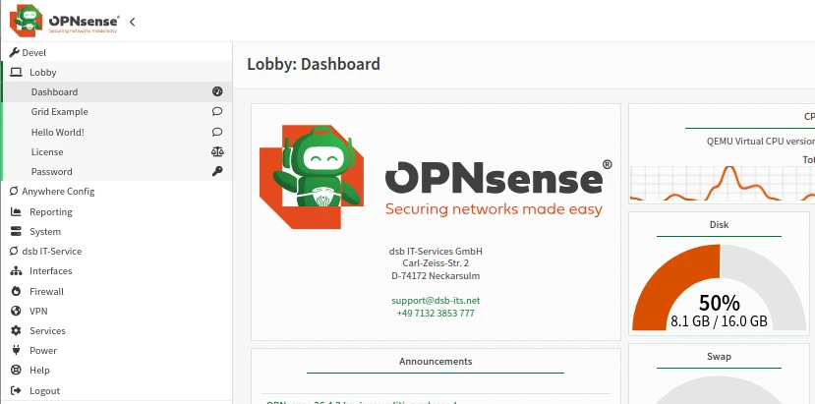Collapse the sidebar with the chevron toggle
The image size is (815, 404).
pyautogui.click(x=132, y=22)
